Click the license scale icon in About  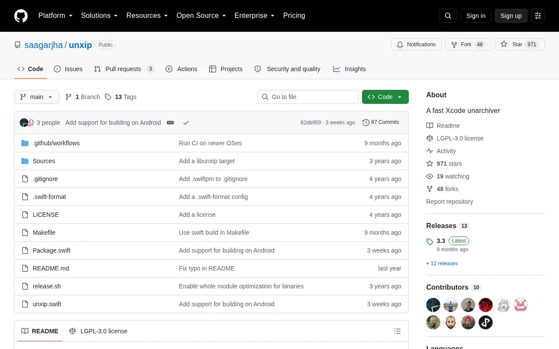click(430, 138)
